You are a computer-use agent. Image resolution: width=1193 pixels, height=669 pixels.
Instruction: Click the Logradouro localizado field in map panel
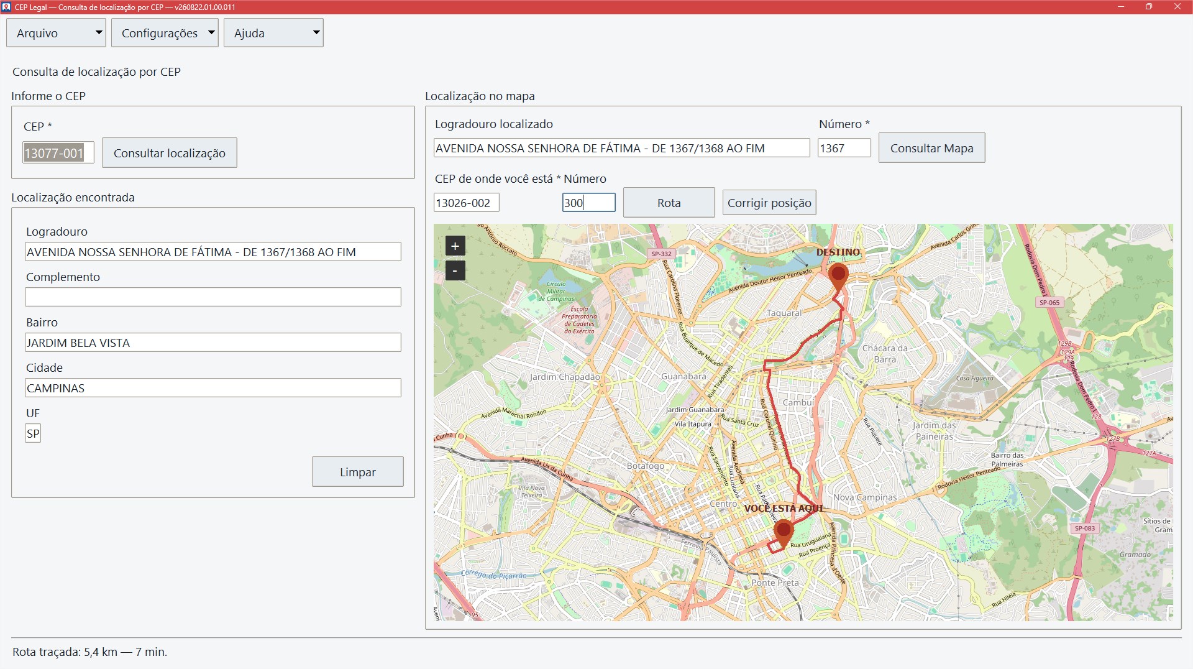pos(621,148)
